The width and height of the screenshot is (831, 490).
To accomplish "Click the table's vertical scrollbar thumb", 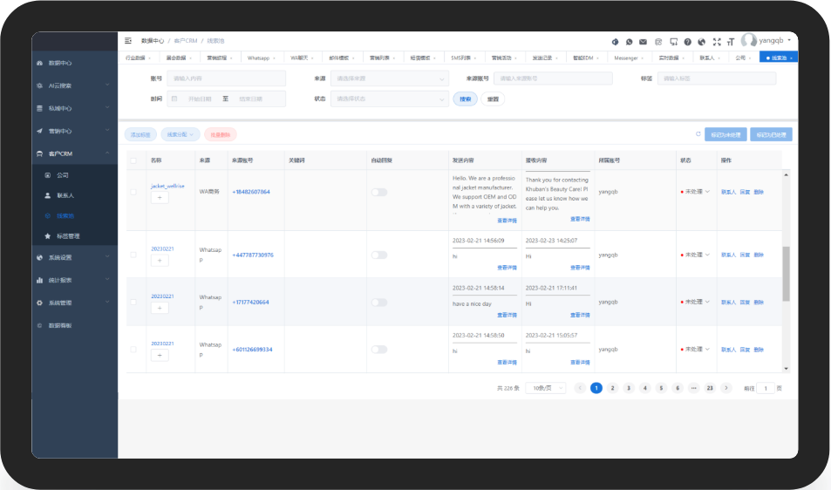I will pyautogui.click(x=786, y=273).
